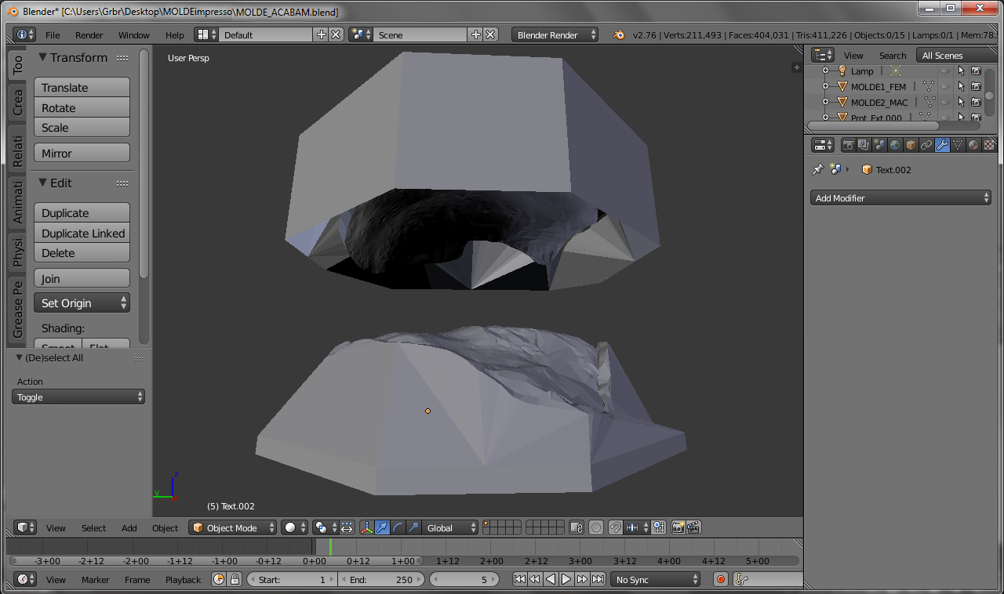Open the No Sync dropdown
Screen dimensions: 1004x594
[656, 579]
